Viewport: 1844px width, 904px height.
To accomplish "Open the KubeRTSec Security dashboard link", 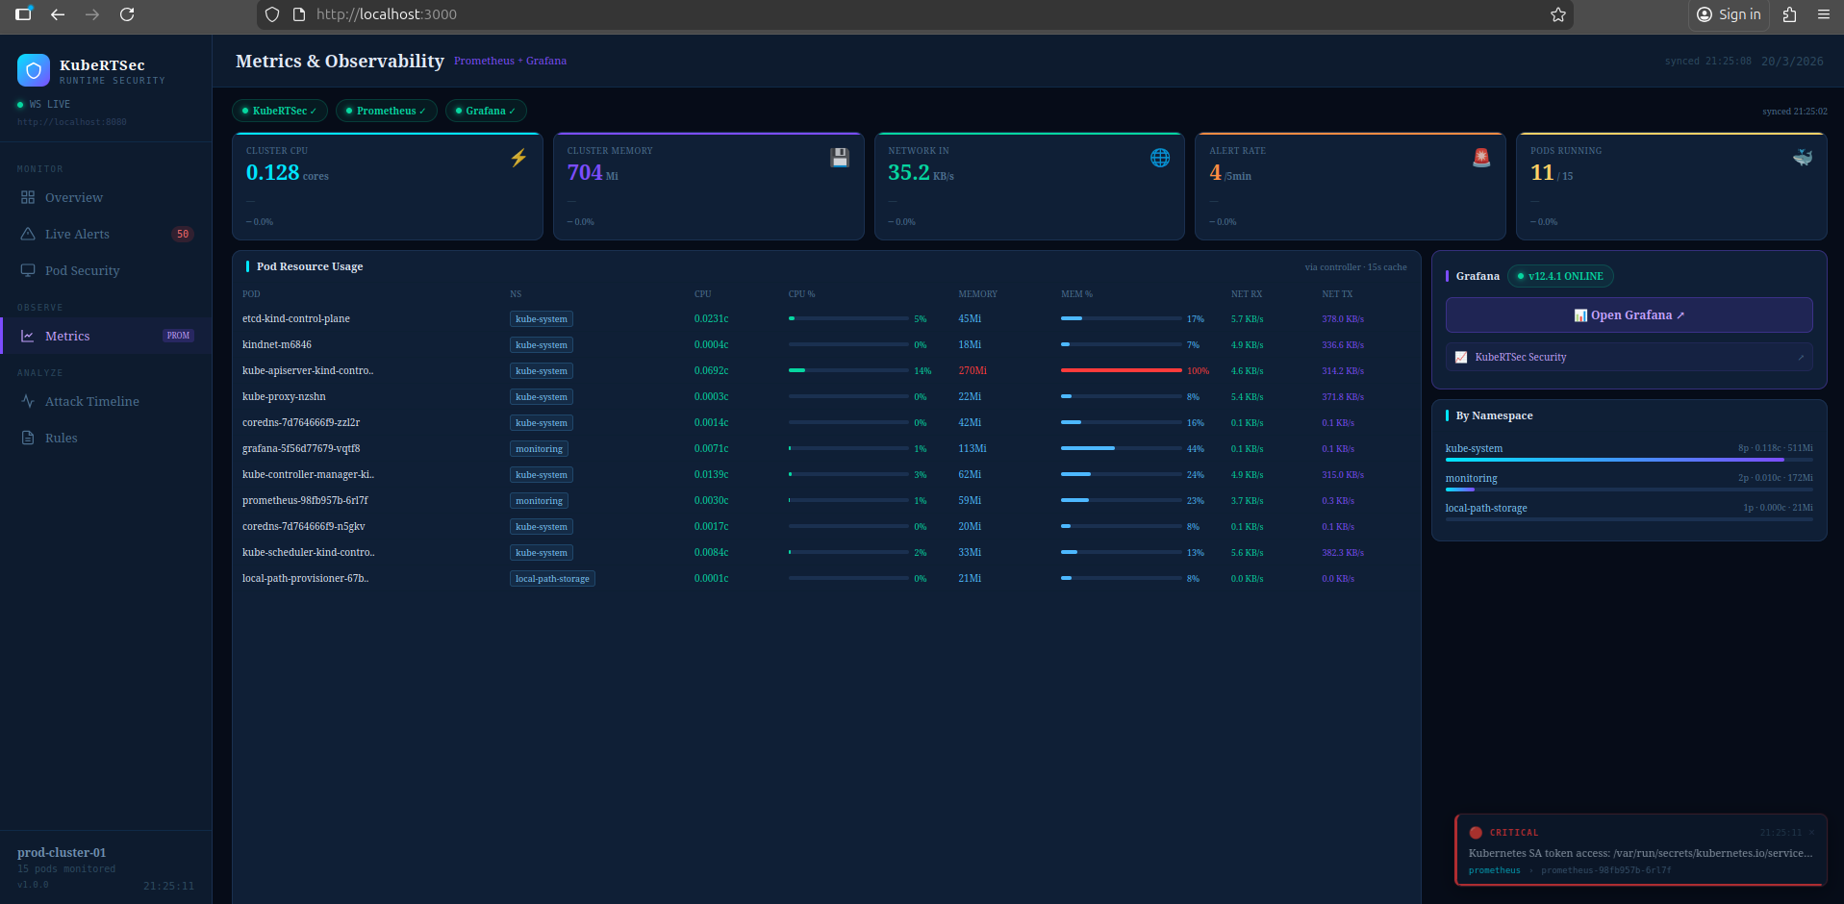I will tap(1629, 357).
